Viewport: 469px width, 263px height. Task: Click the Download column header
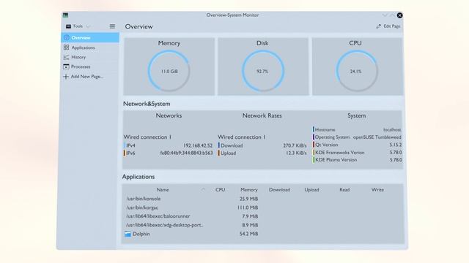click(279, 190)
